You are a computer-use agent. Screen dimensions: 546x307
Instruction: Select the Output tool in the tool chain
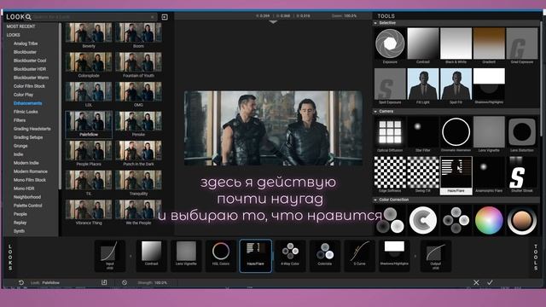436,256
